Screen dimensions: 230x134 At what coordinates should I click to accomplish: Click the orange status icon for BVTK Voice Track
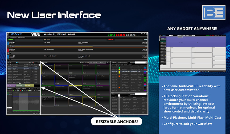click(120, 76)
